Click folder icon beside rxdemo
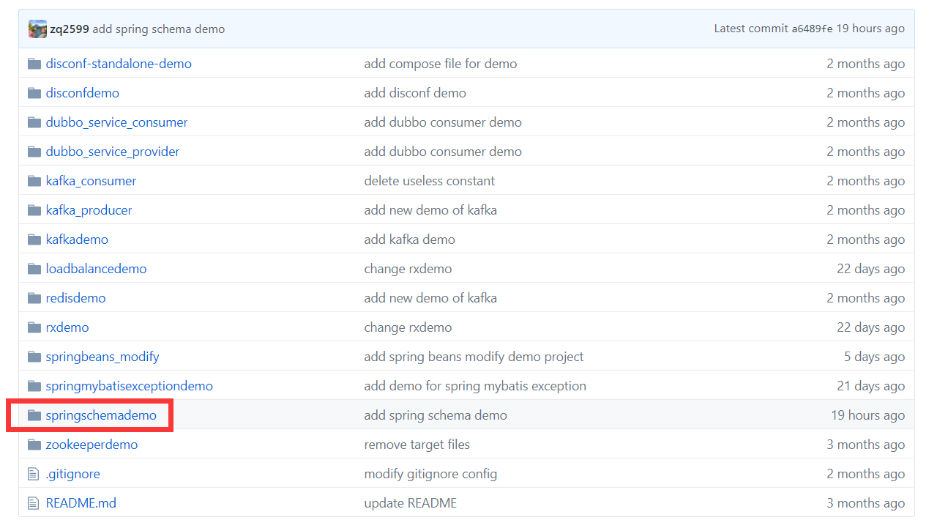This screenshot has height=520, width=937. (34, 327)
